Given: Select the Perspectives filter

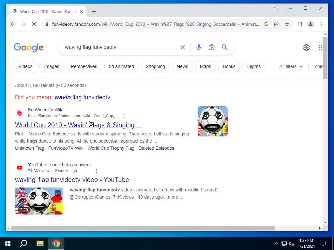Looking at the screenshot, I should pos(84,66).
